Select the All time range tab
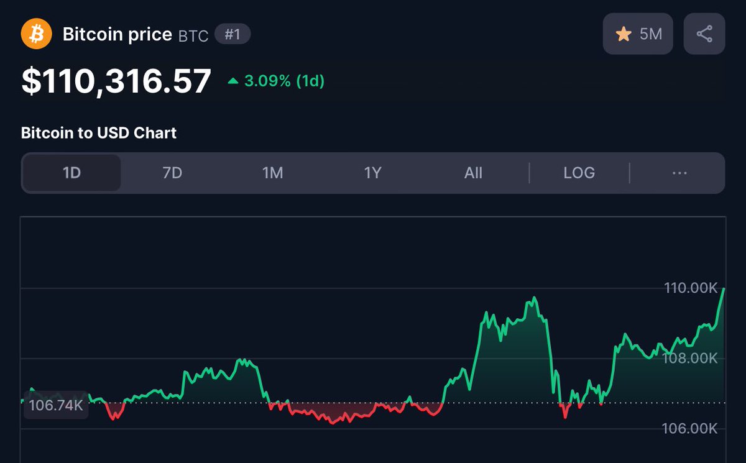The image size is (746, 463). point(473,173)
